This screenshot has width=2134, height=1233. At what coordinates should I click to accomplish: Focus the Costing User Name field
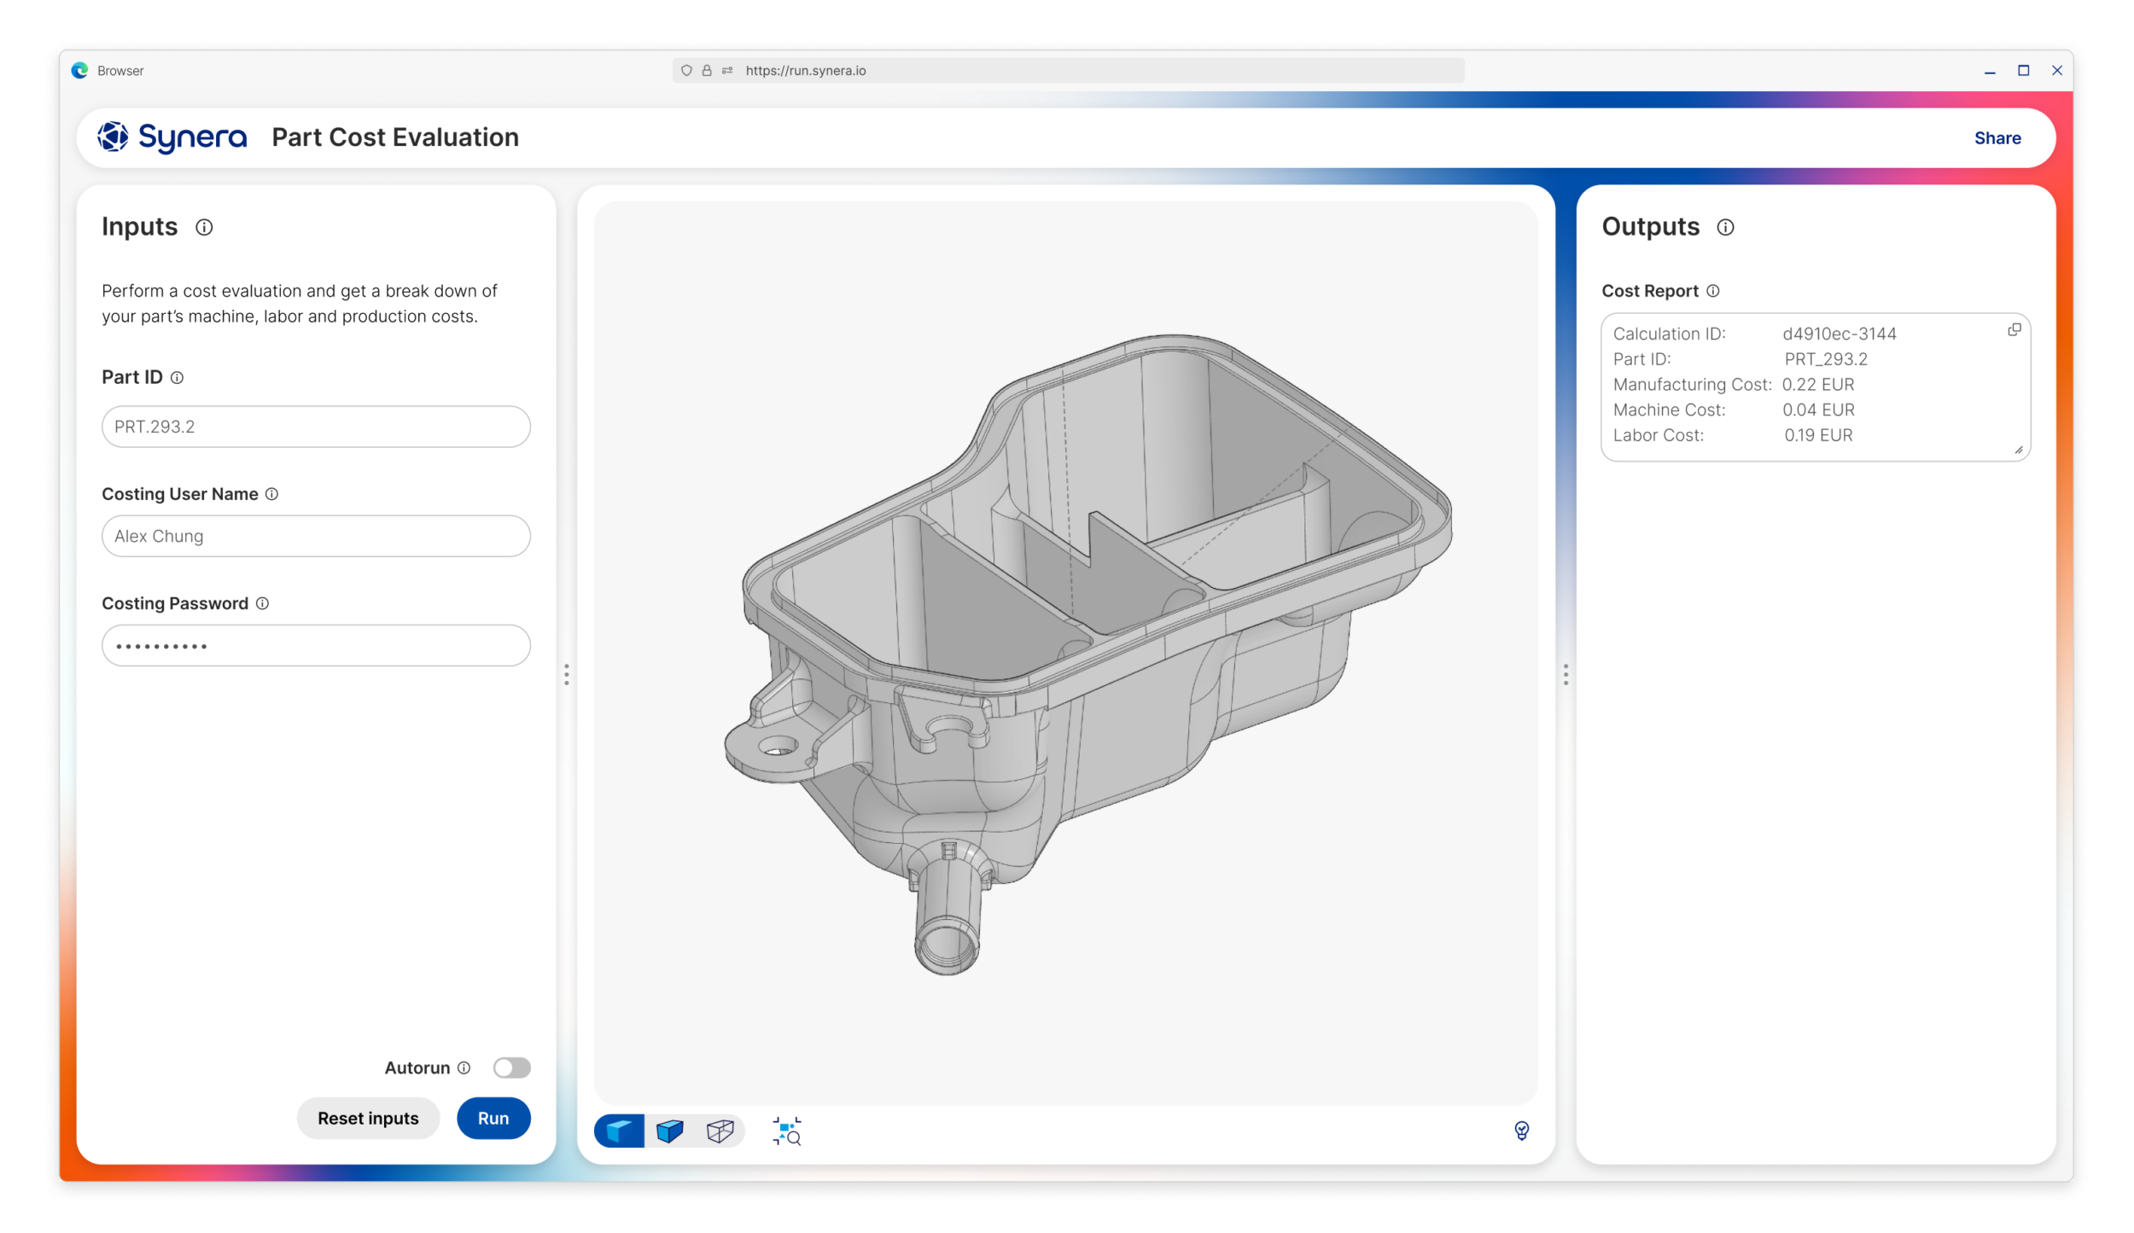pos(316,536)
